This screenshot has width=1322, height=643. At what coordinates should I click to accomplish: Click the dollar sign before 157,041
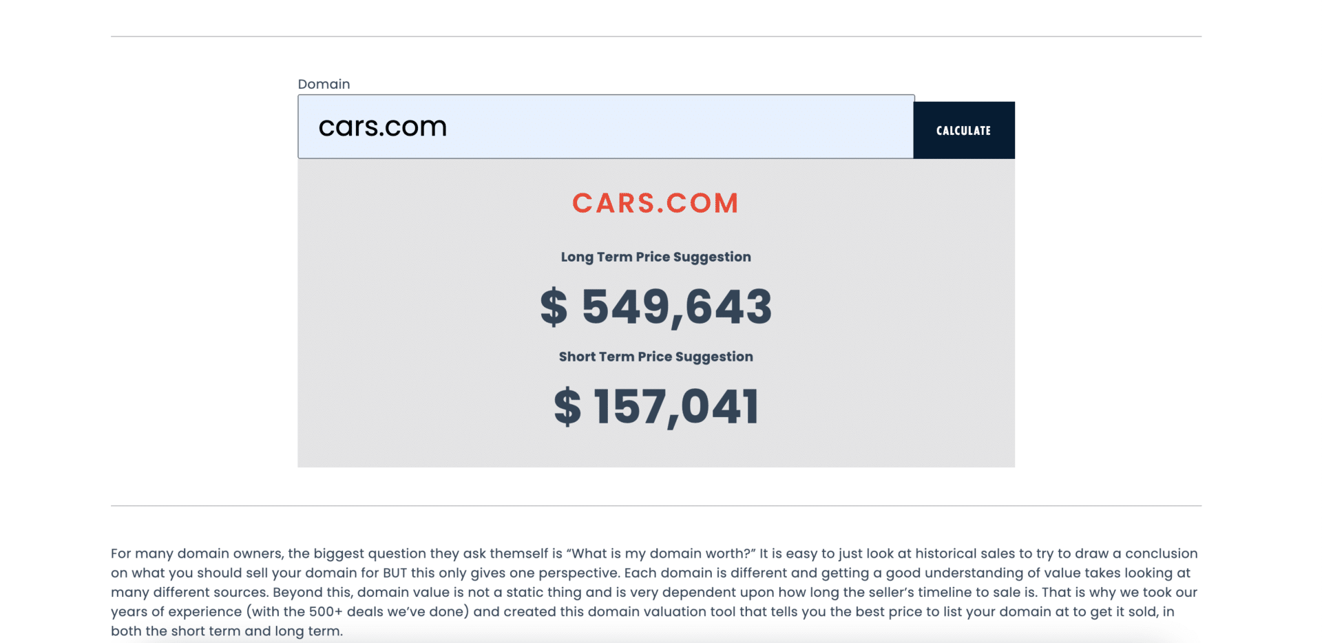(567, 407)
